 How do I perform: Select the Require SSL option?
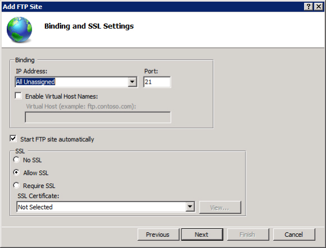tap(16, 185)
